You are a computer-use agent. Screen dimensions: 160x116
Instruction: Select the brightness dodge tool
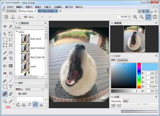pos(11,73)
